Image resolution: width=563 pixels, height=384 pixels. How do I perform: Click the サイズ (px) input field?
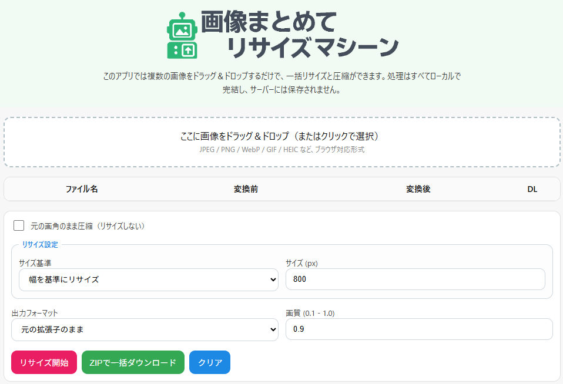coord(415,279)
